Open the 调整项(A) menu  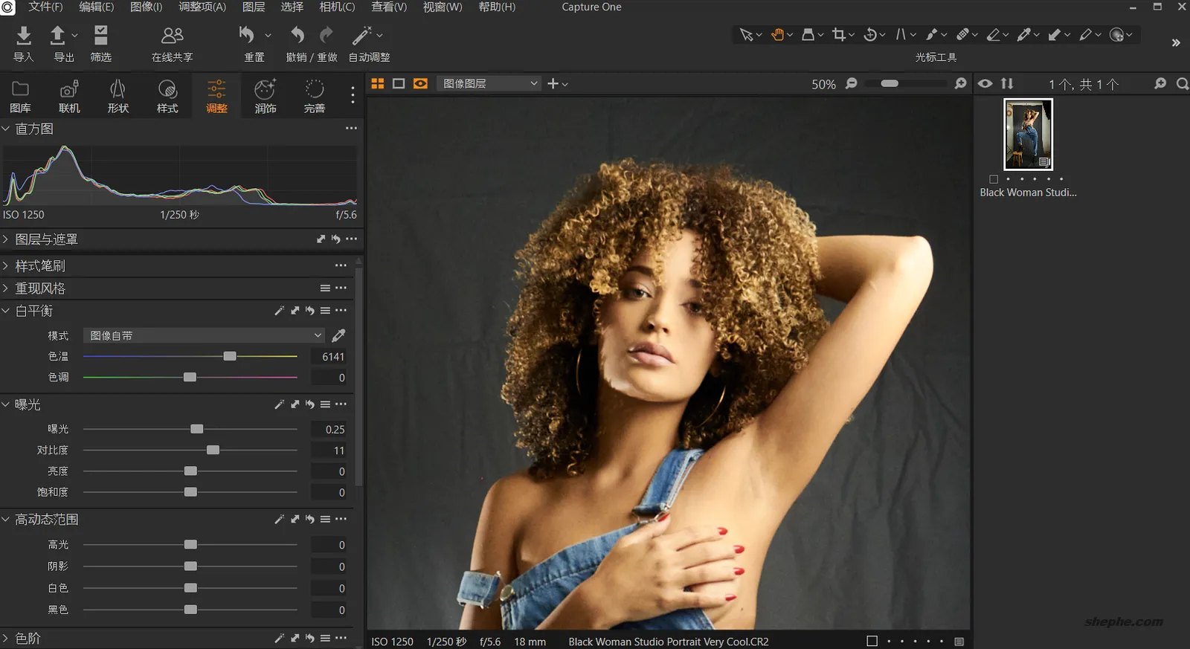pyautogui.click(x=202, y=7)
